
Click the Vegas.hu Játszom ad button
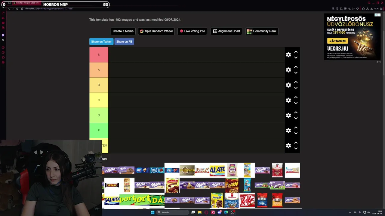tap(337, 41)
